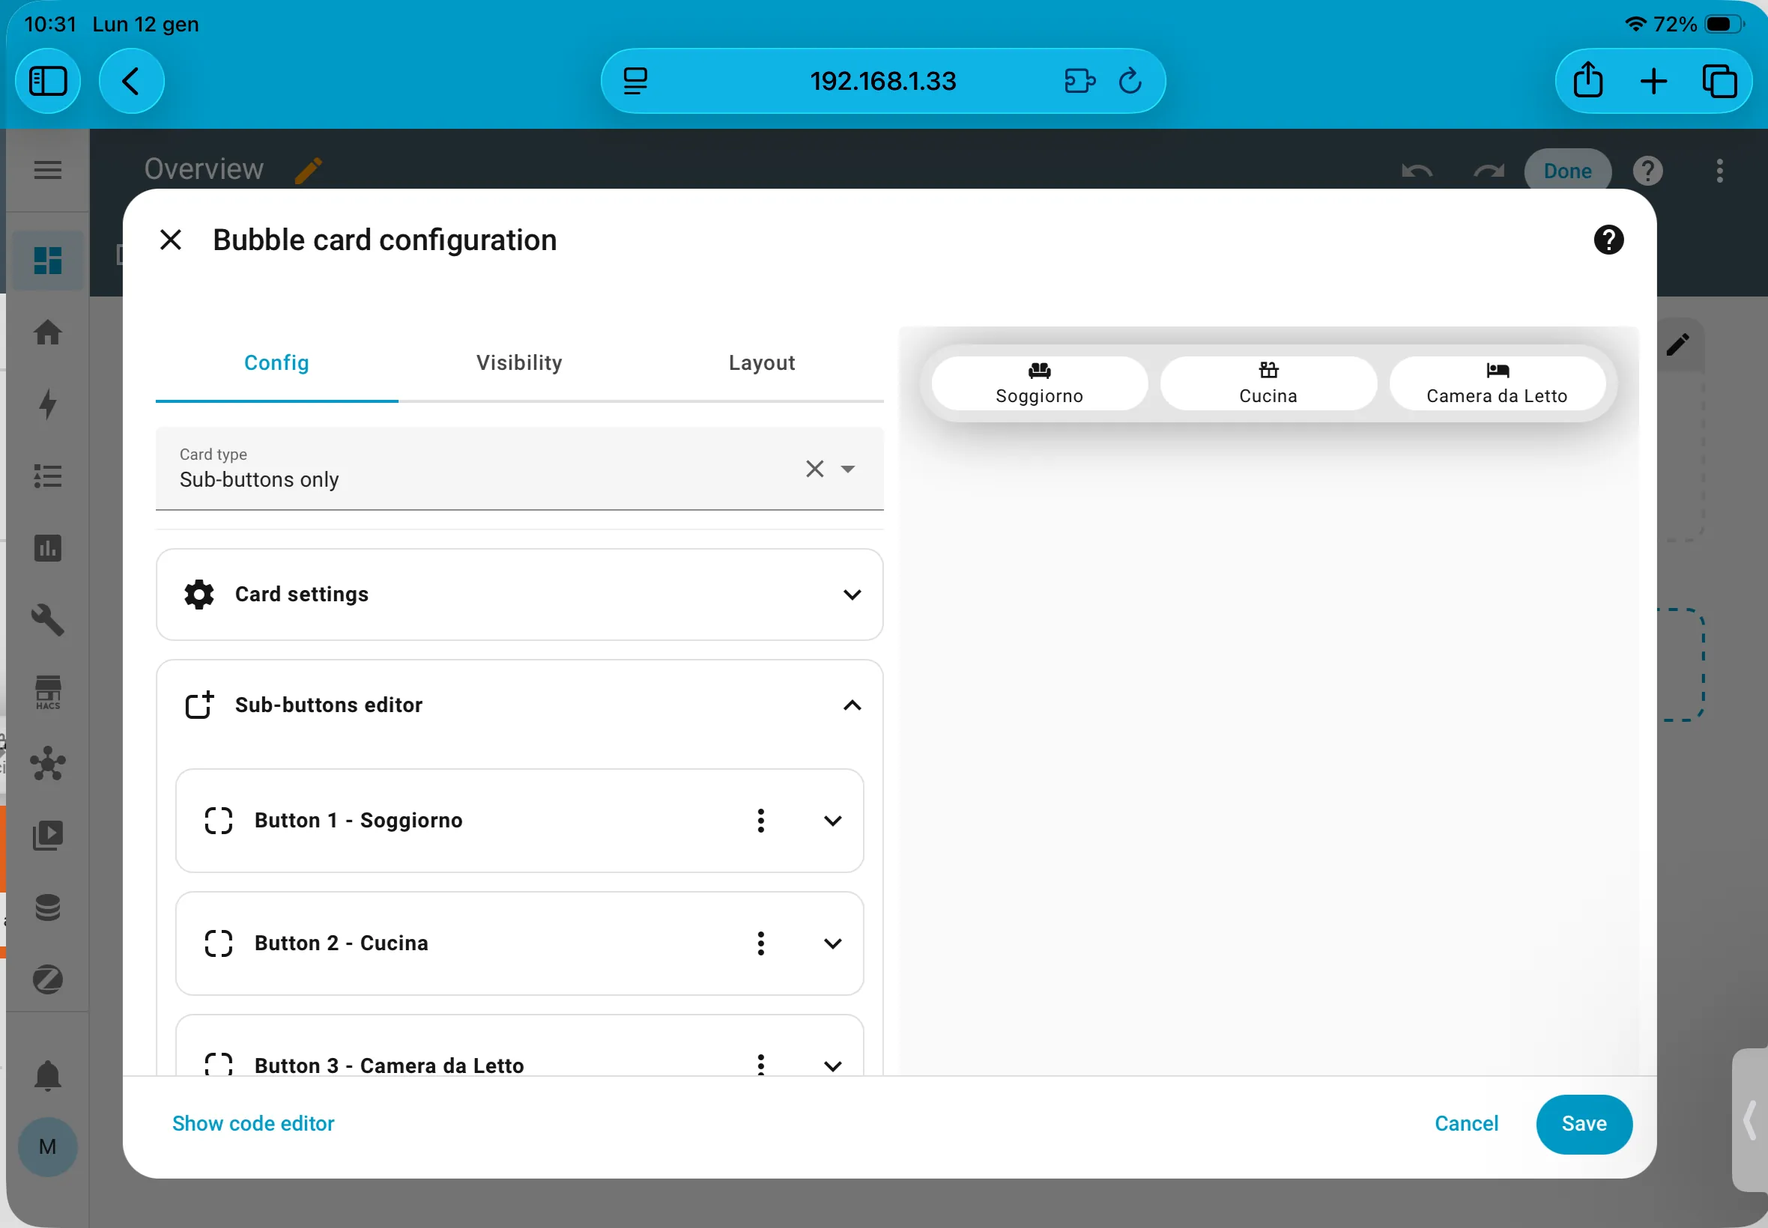Expand Button 2 - Cucina details

click(x=833, y=943)
